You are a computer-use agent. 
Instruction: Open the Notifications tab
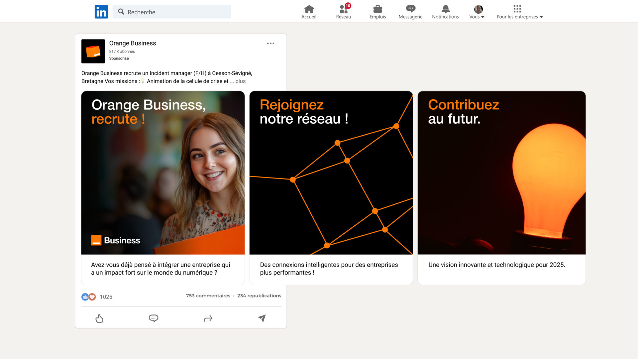tap(445, 12)
